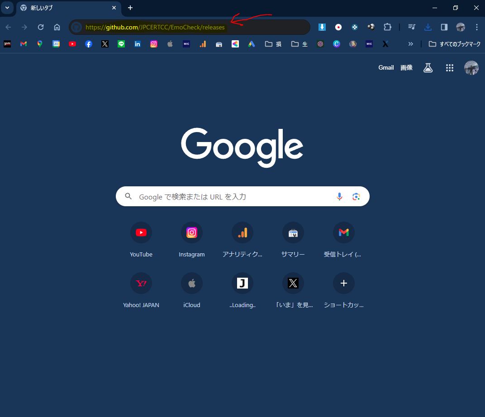Open the Google Maps bookmark icon

pos(40,44)
